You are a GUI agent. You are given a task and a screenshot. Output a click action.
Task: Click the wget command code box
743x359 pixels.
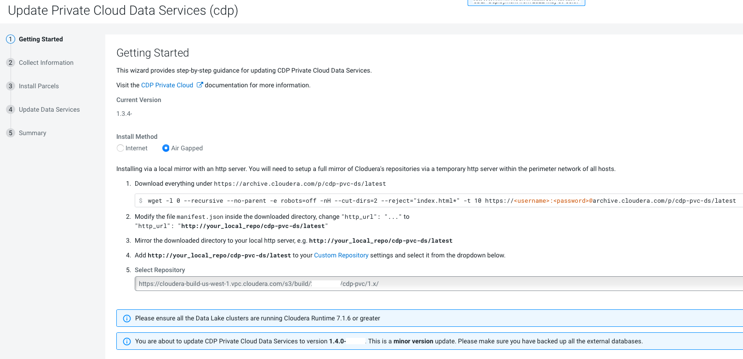pos(437,201)
